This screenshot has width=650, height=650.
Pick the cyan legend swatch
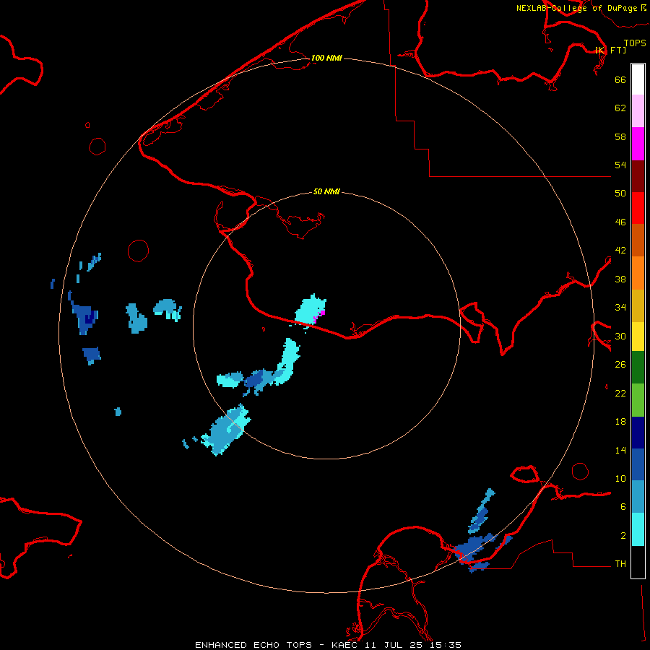[638, 529]
